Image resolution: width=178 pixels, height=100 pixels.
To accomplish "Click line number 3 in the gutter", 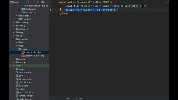I will pyautogui.click(x=50, y=10).
